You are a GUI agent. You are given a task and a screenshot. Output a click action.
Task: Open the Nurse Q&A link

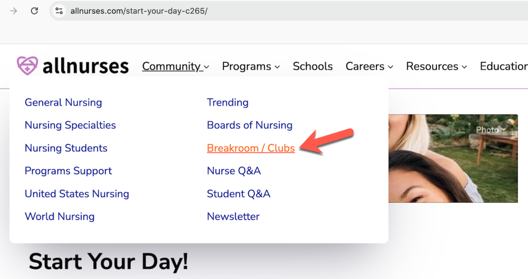(234, 171)
